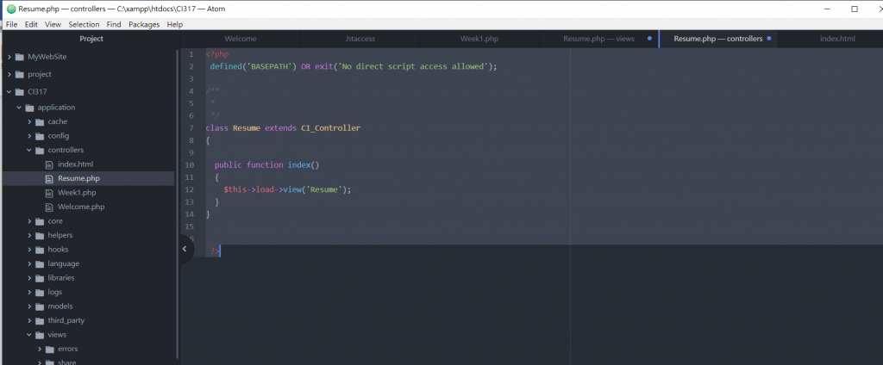Switch to the index.html tab
This screenshot has width=883, height=365.
(837, 39)
